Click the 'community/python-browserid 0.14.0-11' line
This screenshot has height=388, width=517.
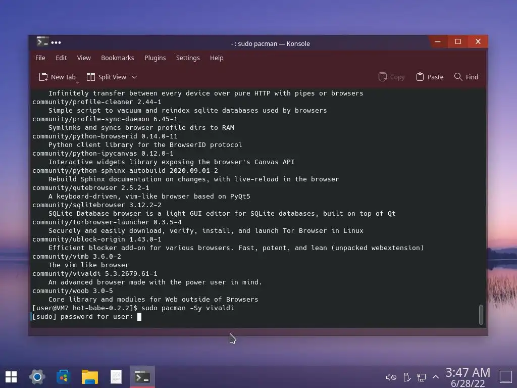(105, 136)
